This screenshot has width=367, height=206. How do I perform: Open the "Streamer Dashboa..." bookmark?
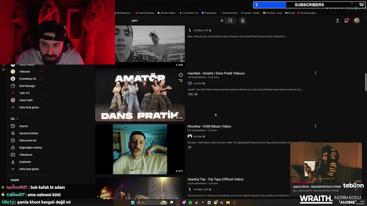pos(145,13)
